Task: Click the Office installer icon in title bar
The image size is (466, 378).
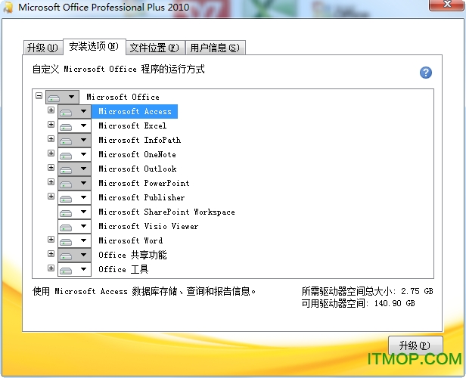Action: [x=8, y=7]
